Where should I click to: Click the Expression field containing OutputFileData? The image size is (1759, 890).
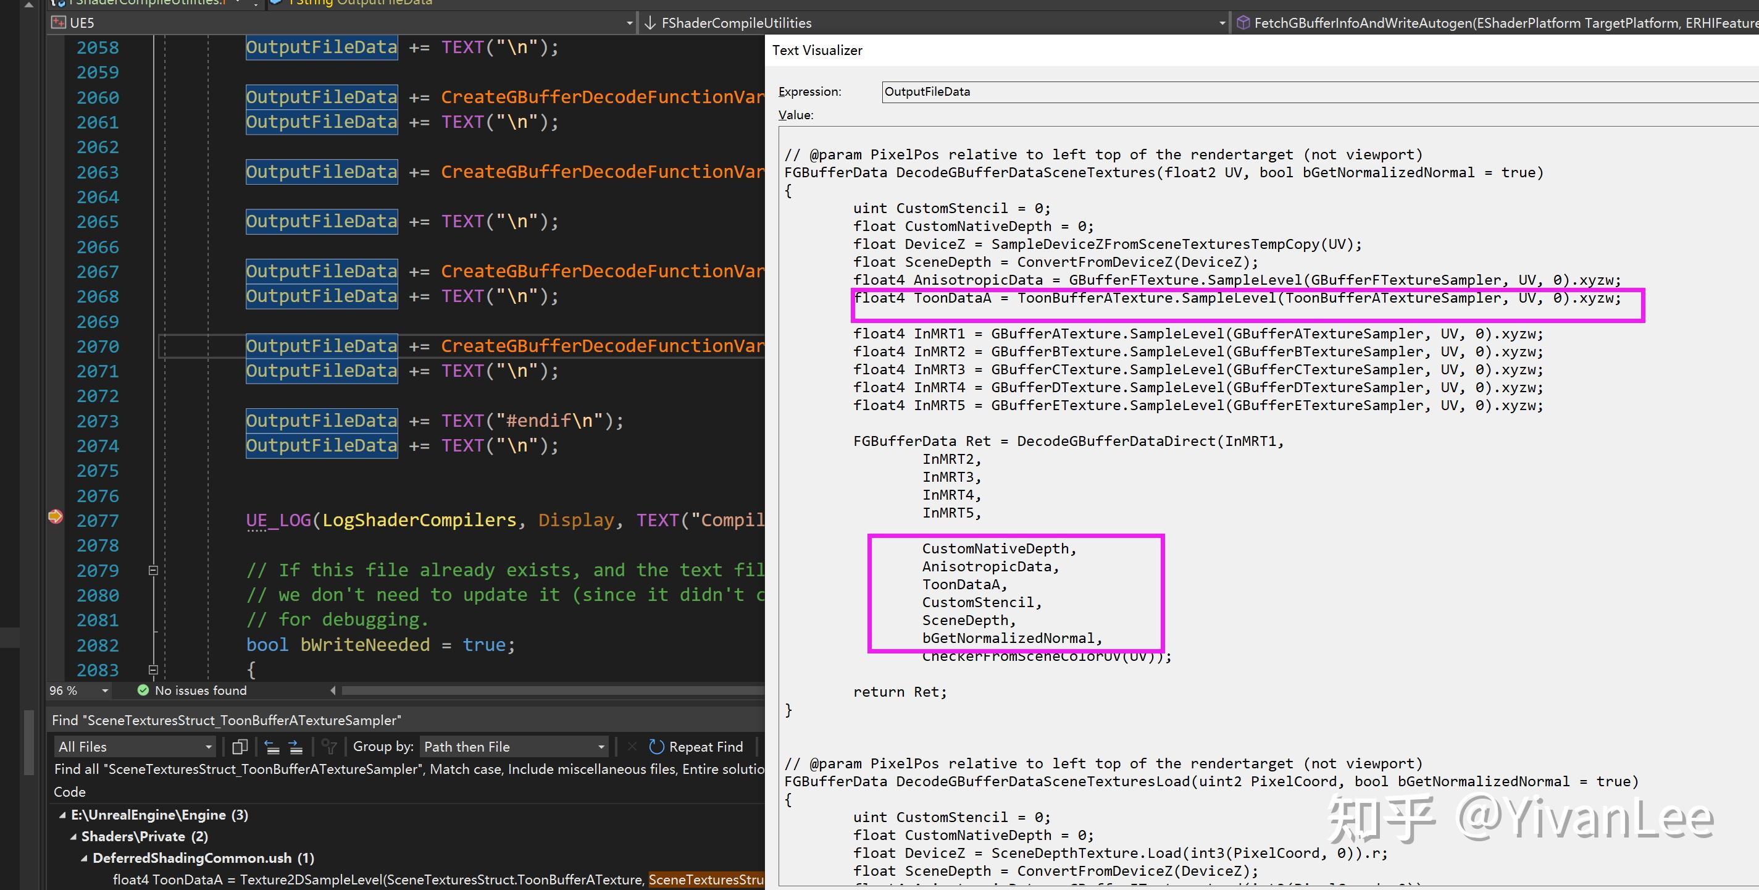coord(1297,91)
